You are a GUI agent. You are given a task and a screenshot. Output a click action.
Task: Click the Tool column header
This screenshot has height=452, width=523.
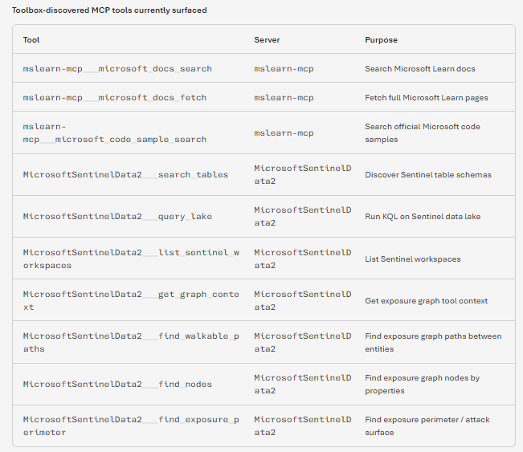31,40
